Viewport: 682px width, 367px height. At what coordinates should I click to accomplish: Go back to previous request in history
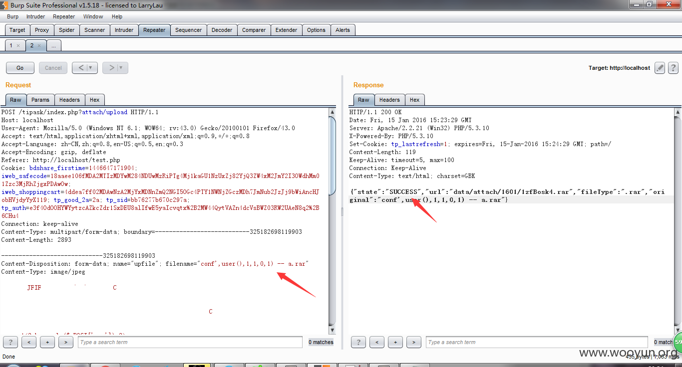click(80, 68)
